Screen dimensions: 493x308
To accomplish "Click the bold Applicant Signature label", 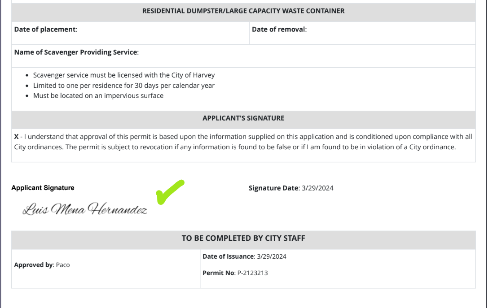I will [x=43, y=188].
